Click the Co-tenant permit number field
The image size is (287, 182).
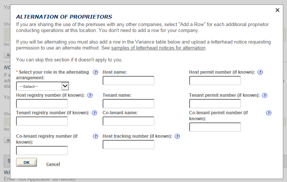pos(215,127)
